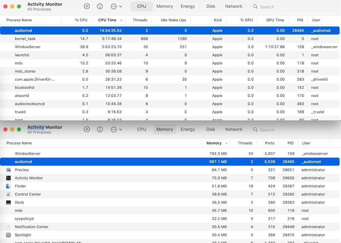Focus the Search field in bottom window

pyautogui.click(x=295, y=130)
